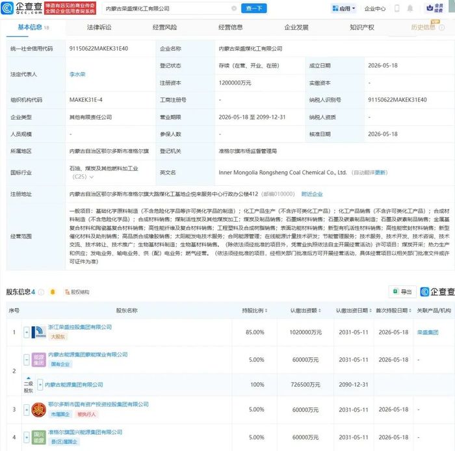Image resolution: width=455 pixels, height=451 pixels.
Task: Switch to 法律诉讼 tab
Action: click(x=99, y=27)
